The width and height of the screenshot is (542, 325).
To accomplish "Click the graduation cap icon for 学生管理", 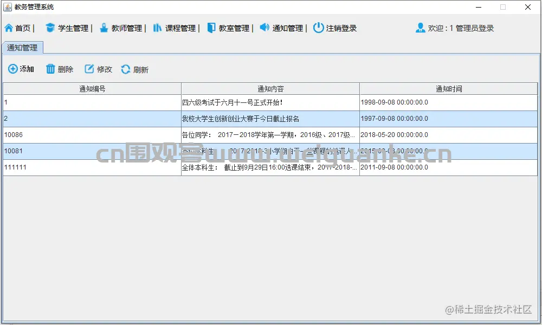I will tap(50, 28).
